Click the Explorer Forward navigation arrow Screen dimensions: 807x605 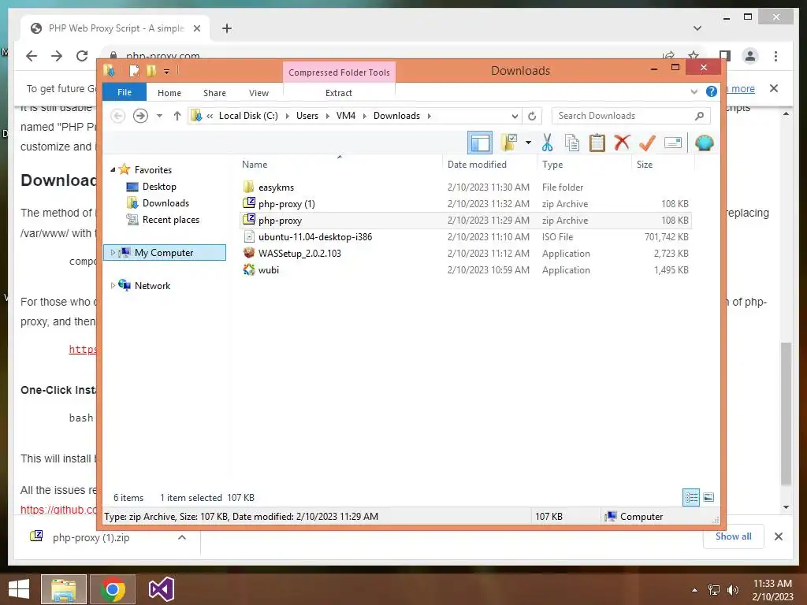pos(140,116)
